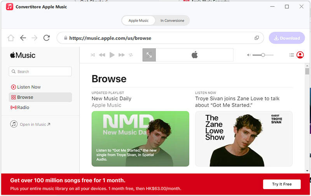311x196 pixels.
Task: Mute the volume speaker icon
Action: coord(249,55)
